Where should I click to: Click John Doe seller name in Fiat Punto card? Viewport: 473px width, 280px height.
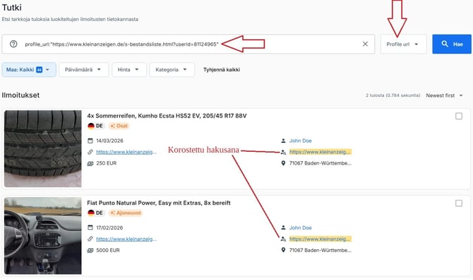point(301,228)
